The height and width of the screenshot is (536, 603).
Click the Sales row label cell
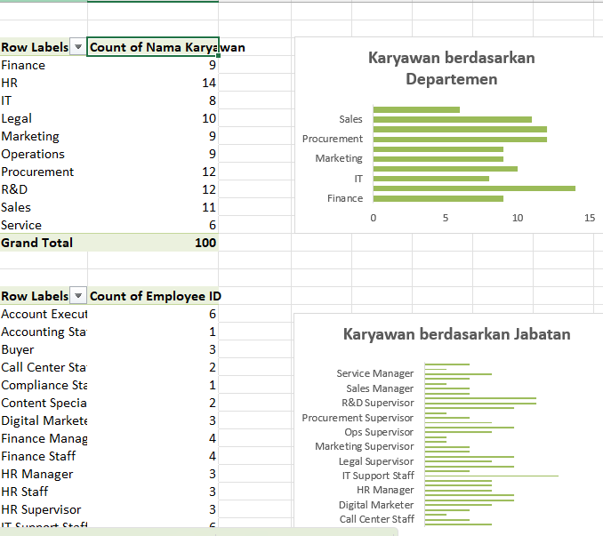[16, 207]
